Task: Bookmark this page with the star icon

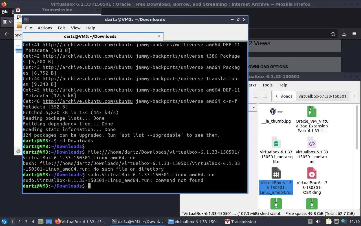Action: [x=333, y=34]
